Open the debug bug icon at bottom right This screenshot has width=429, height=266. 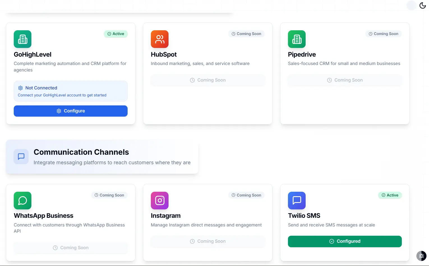point(421,256)
